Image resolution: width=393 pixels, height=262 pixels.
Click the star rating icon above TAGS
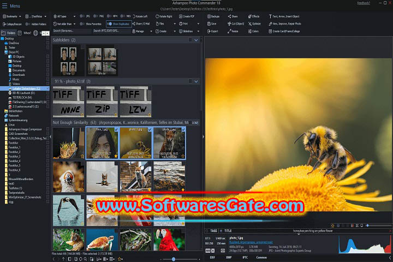coord(332,225)
